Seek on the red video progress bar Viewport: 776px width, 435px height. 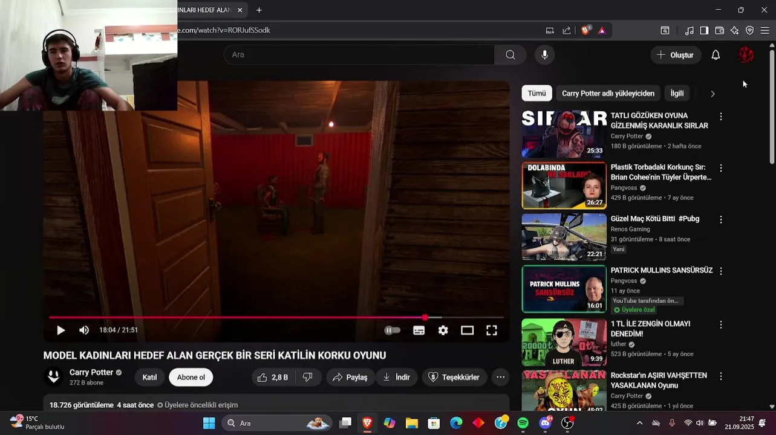point(276,317)
